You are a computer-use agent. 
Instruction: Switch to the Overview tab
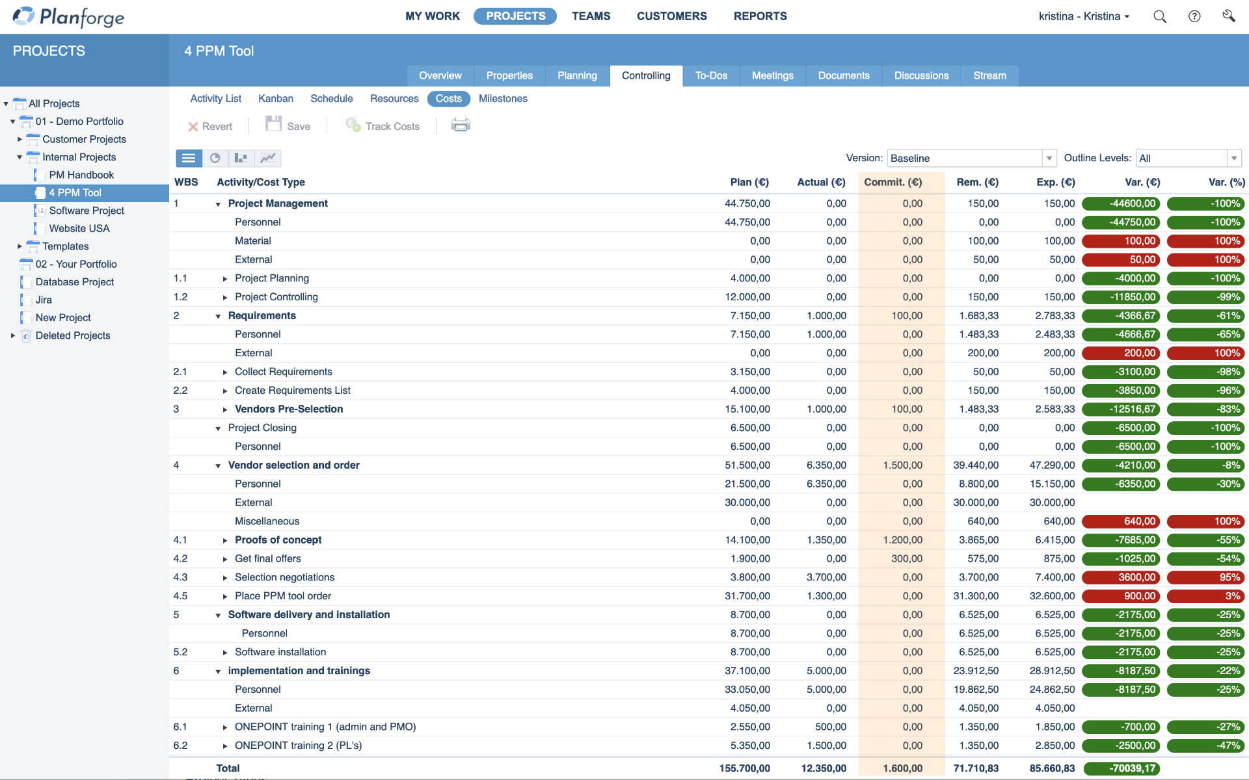[x=440, y=75]
